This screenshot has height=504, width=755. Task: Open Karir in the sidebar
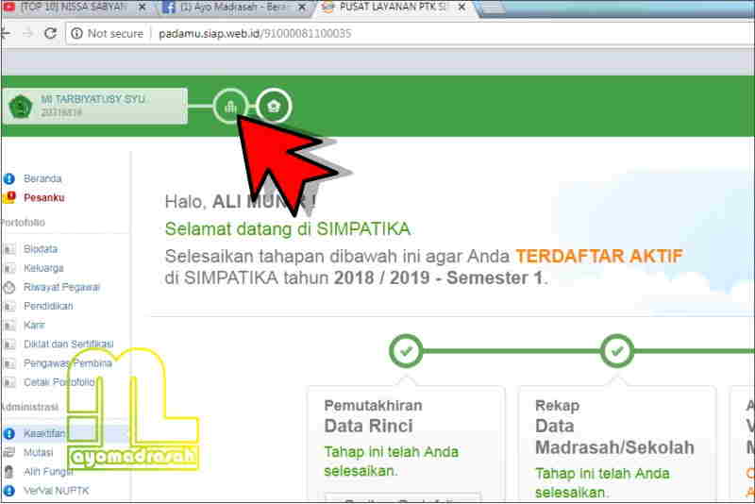point(34,325)
